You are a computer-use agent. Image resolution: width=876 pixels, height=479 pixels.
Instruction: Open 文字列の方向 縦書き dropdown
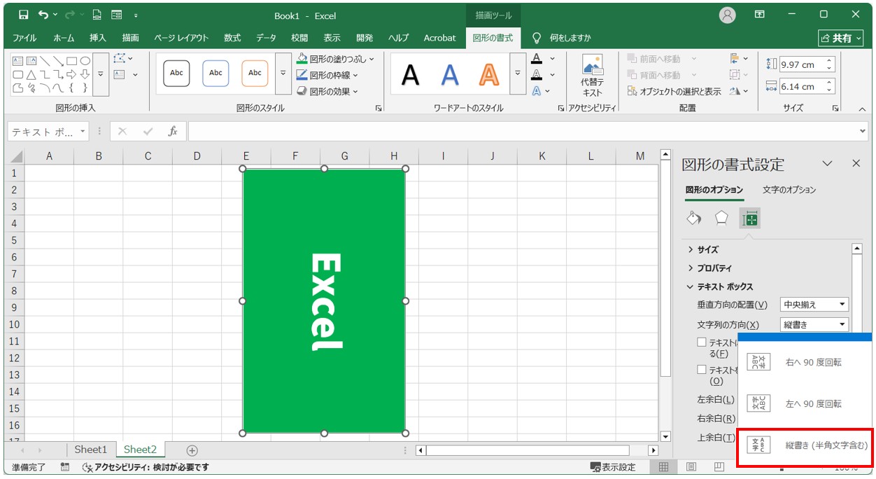click(814, 324)
